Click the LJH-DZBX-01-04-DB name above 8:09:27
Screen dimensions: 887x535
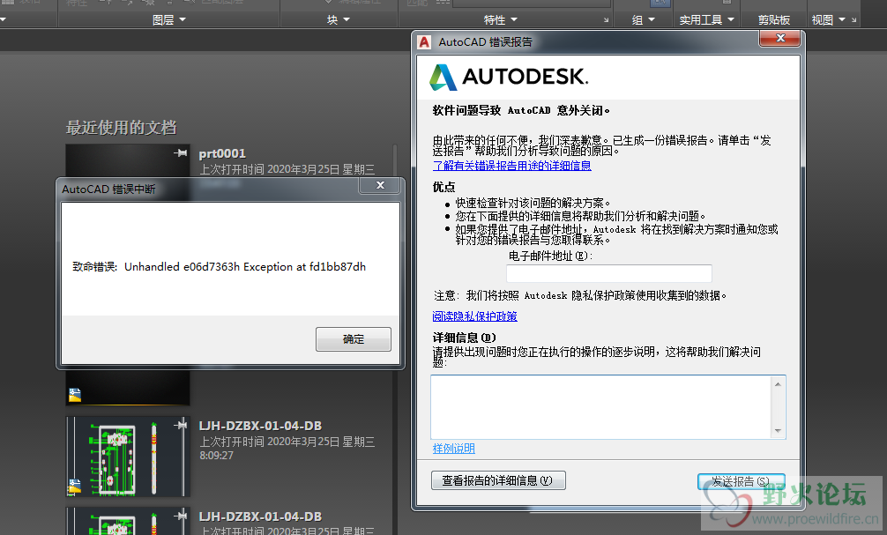[x=260, y=426]
